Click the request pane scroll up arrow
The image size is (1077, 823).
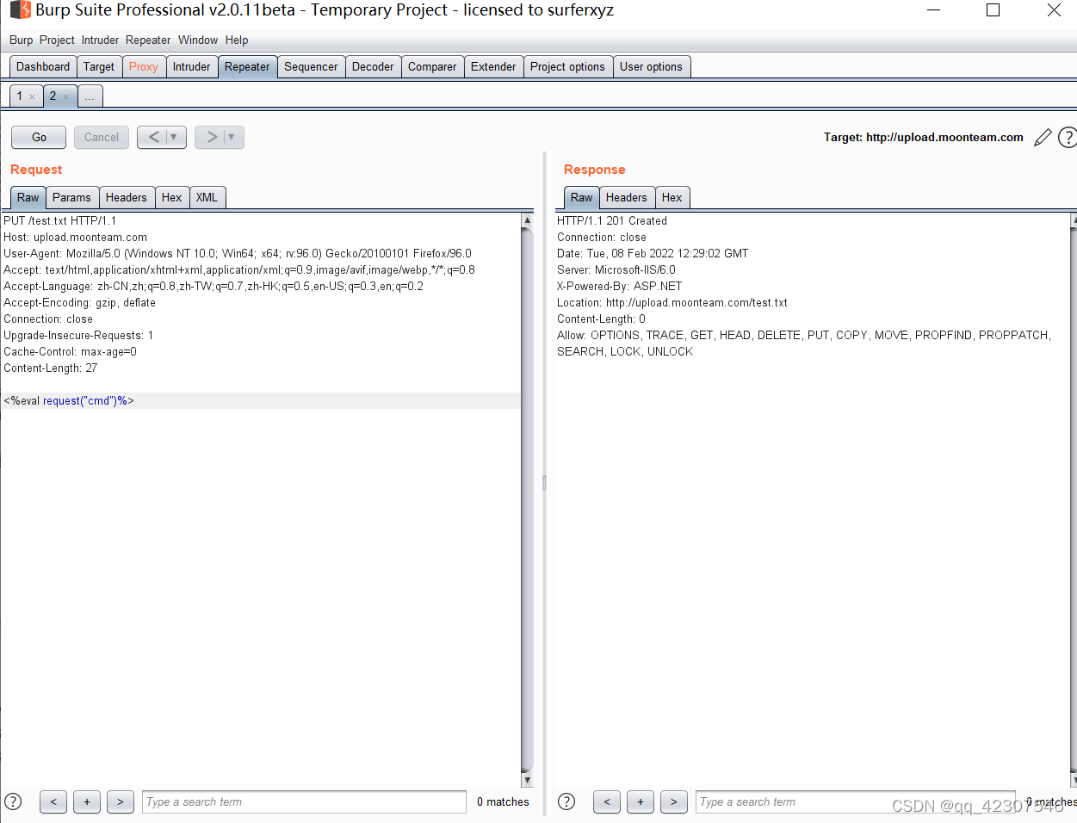(x=527, y=220)
